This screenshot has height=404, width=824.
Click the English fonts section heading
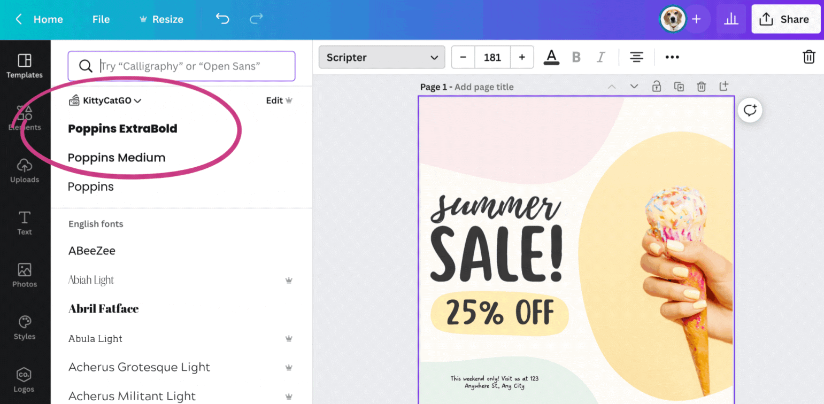[x=96, y=224]
